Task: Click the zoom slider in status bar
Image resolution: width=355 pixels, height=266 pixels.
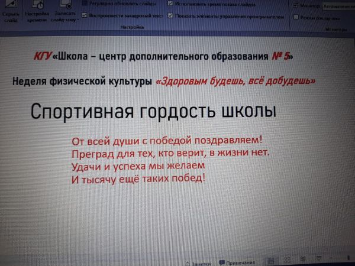Action: (343, 260)
